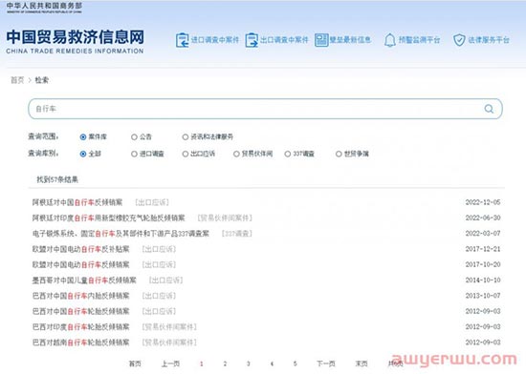526x374 pixels.
Task: Click the date 2014-10-10
Action: click(483, 280)
